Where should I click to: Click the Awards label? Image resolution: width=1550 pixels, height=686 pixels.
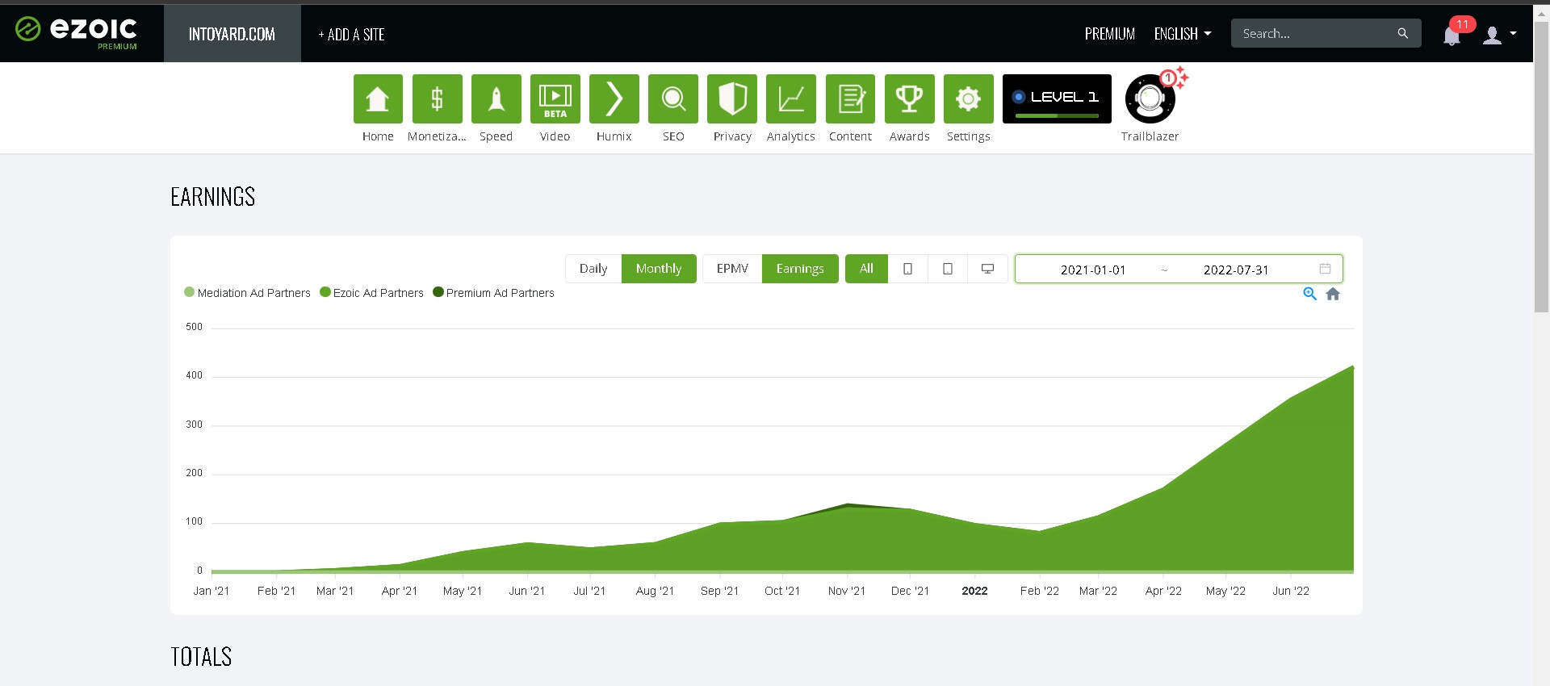click(909, 136)
